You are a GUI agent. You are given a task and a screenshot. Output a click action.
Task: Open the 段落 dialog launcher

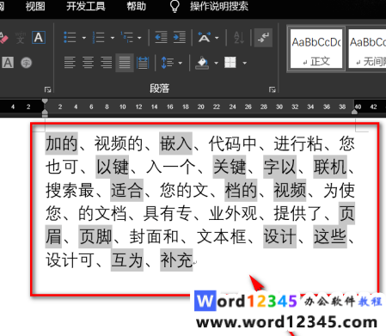[x=273, y=89]
